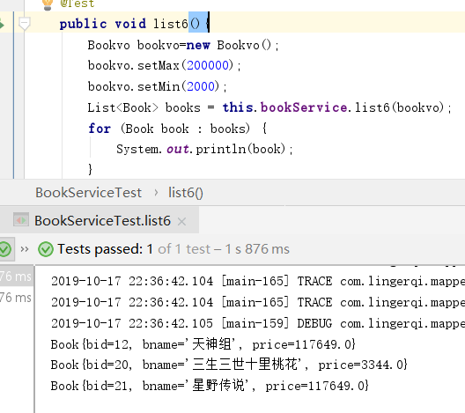Click list6() in the breadcrumb bar
Viewport: 465px width, 413px height.
point(186,193)
